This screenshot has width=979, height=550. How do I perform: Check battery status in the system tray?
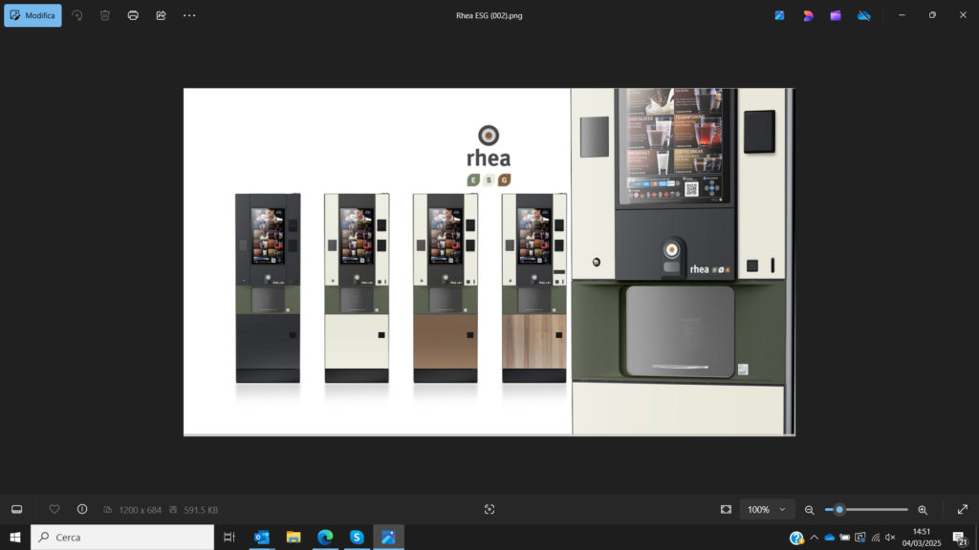pyautogui.click(x=845, y=538)
